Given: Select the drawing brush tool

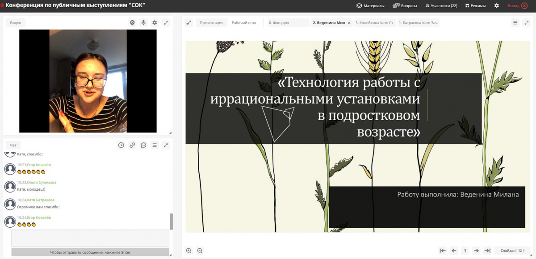Looking at the screenshot, I should click(189, 23).
